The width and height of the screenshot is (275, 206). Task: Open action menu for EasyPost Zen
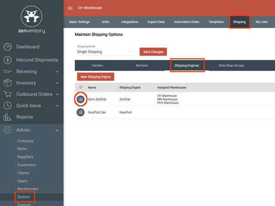tap(80, 112)
